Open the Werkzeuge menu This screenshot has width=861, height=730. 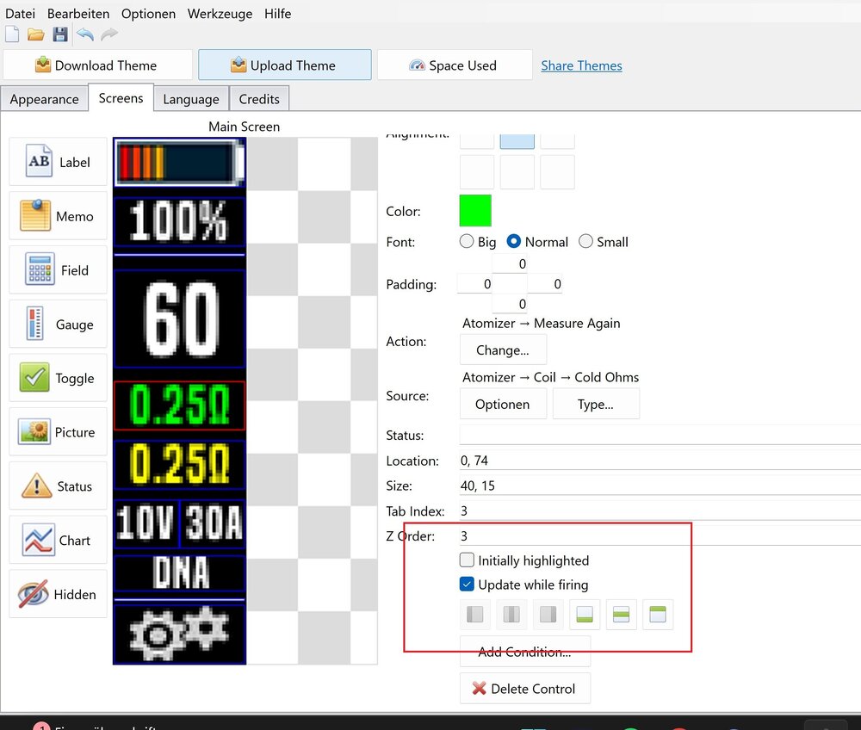click(220, 14)
